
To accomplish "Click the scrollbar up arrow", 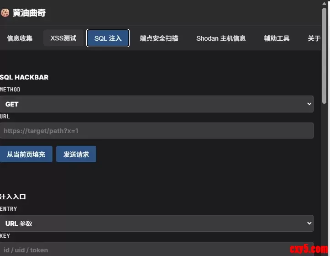I will coord(324,3).
